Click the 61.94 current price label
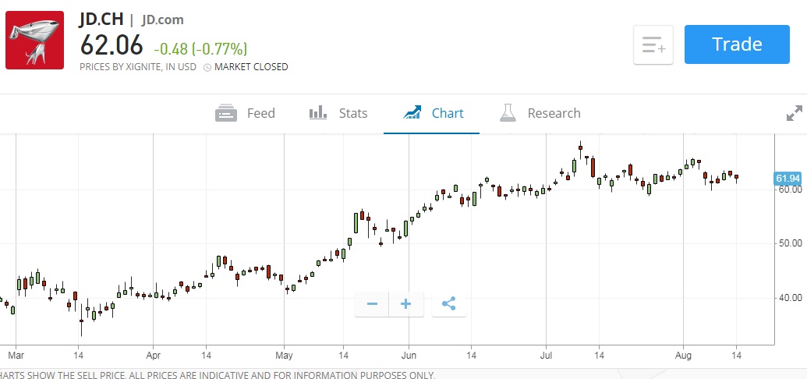Viewport: 807px width, 379px height. point(788,179)
